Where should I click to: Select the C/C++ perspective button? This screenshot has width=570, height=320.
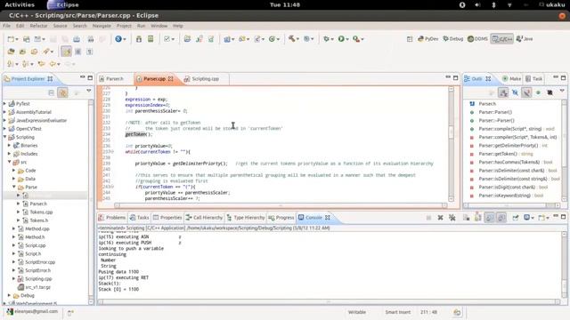click(502, 39)
